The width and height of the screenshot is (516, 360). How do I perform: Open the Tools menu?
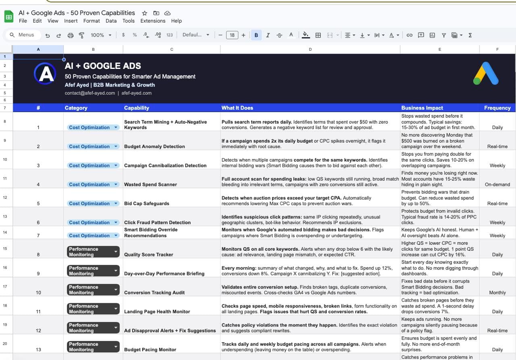coord(129,21)
